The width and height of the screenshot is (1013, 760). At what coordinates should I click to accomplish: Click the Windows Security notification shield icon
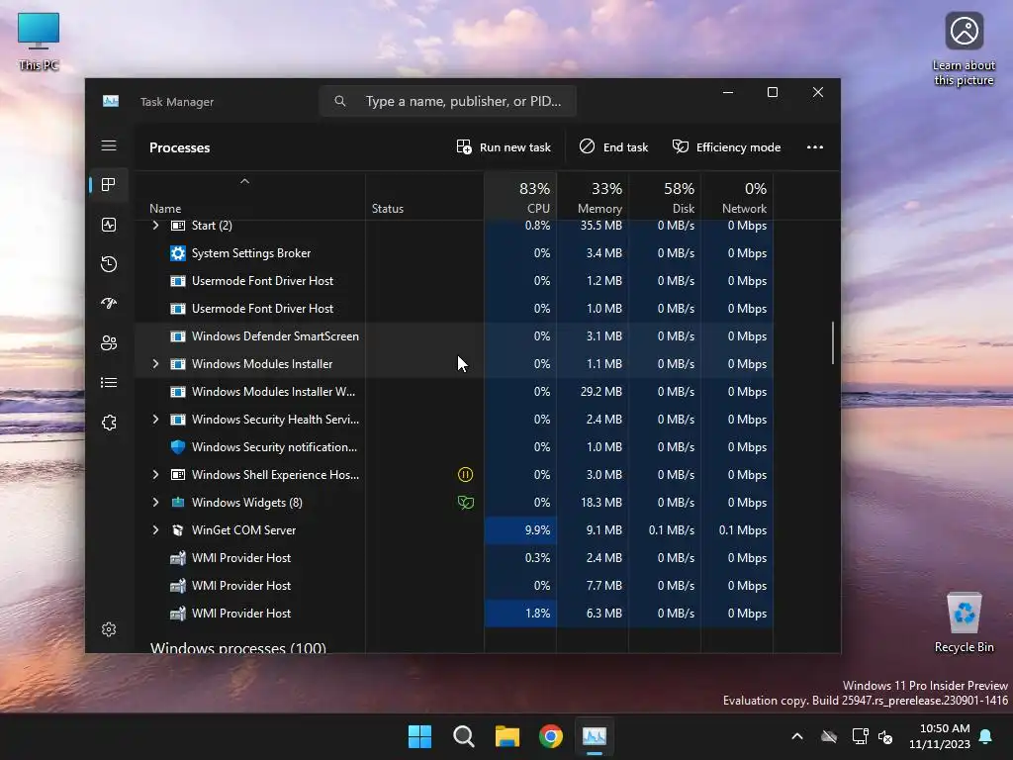point(178,447)
